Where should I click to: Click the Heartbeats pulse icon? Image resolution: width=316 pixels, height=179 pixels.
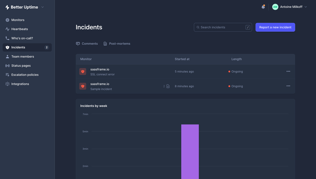(x=7, y=29)
